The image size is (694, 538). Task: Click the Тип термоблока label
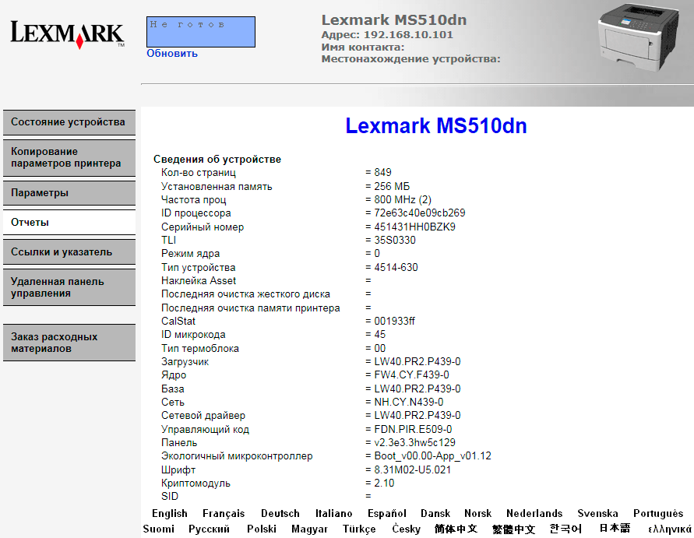pos(200,349)
